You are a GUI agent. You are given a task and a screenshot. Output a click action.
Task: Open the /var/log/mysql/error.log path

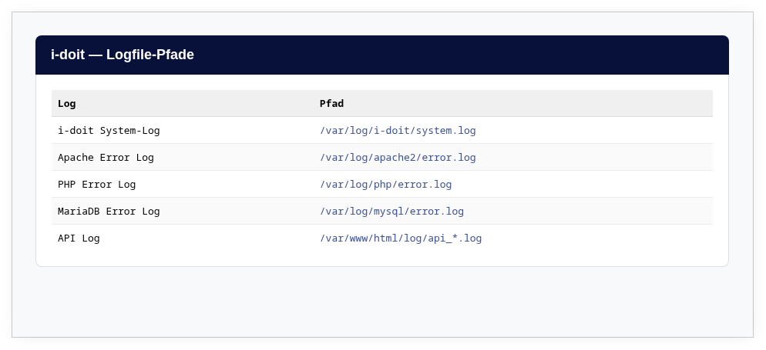391,212
